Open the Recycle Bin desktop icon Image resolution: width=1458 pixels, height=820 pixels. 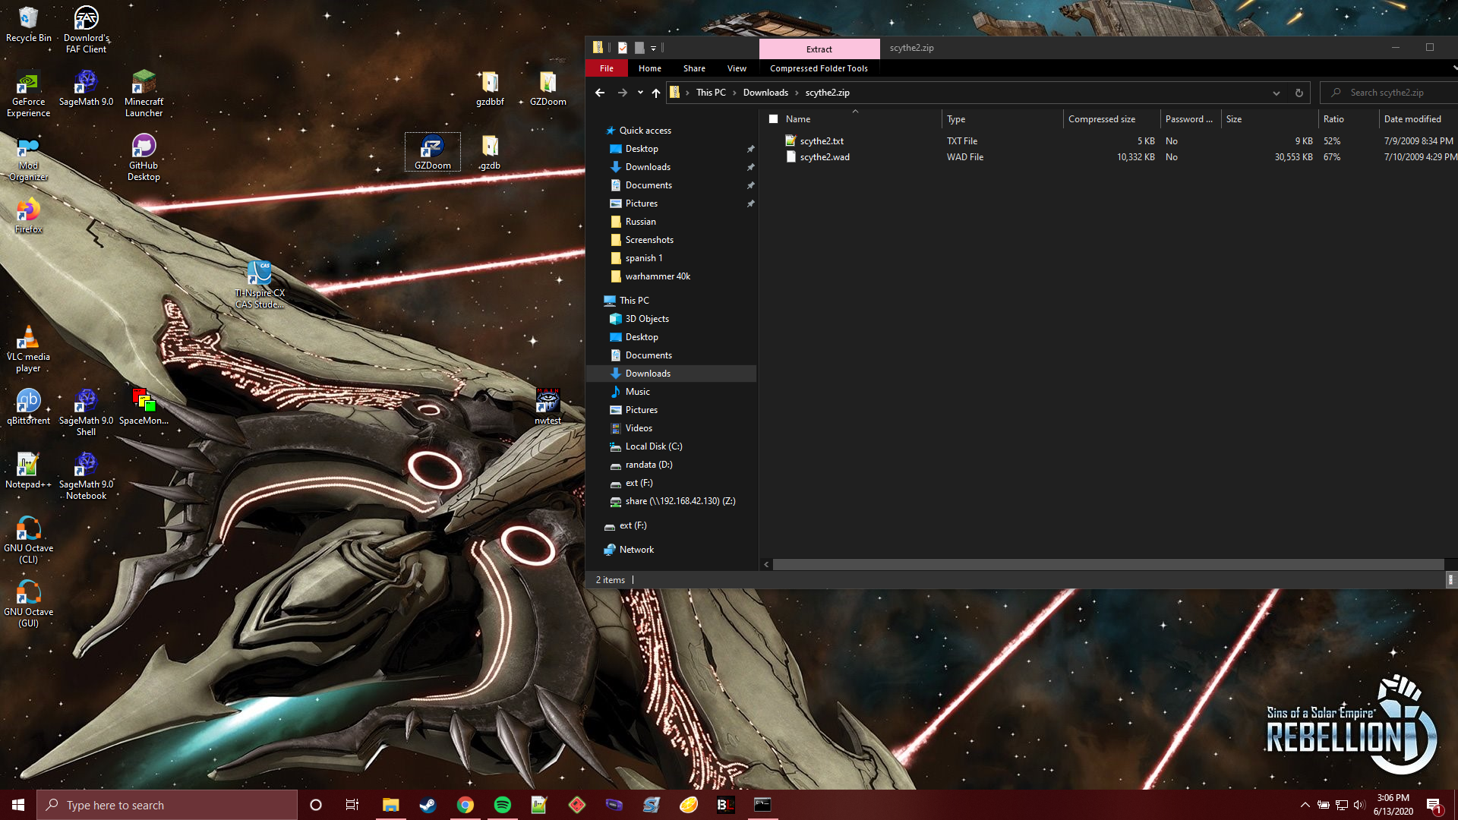28,24
